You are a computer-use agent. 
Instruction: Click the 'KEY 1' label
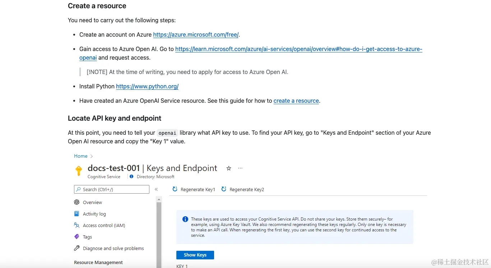(182, 266)
